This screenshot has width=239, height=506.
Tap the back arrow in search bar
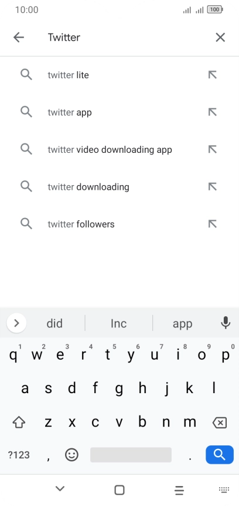point(19,38)
